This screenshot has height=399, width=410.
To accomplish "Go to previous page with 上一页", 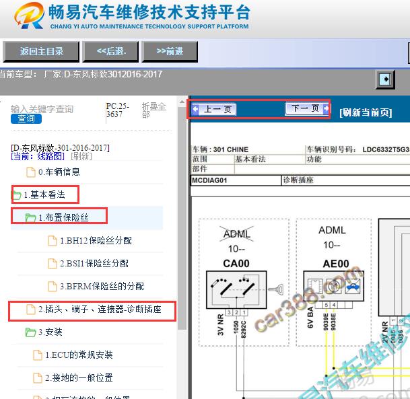I will tap(214, 109).
